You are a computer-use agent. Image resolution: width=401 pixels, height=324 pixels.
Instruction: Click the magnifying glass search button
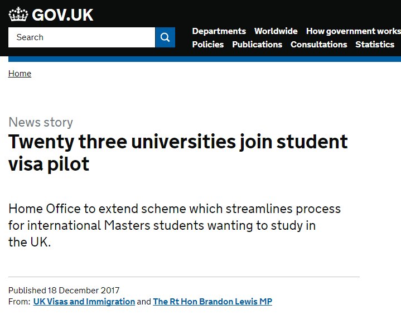click(x=165, y=37)
